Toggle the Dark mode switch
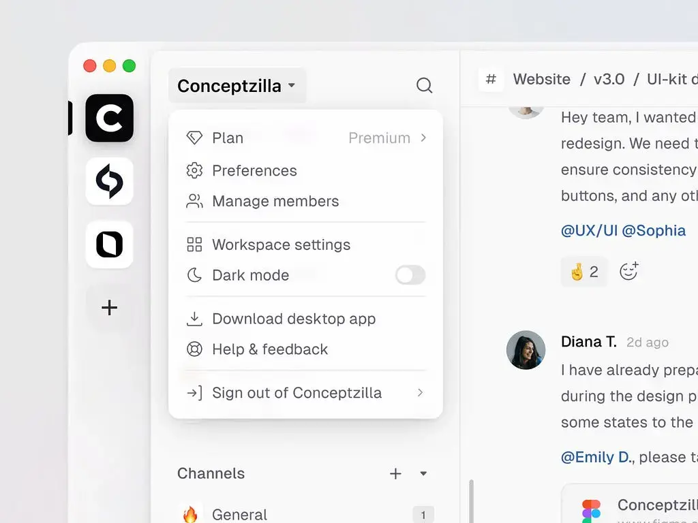The width and height of the screenshot is (698, 523). pos(410,275)
